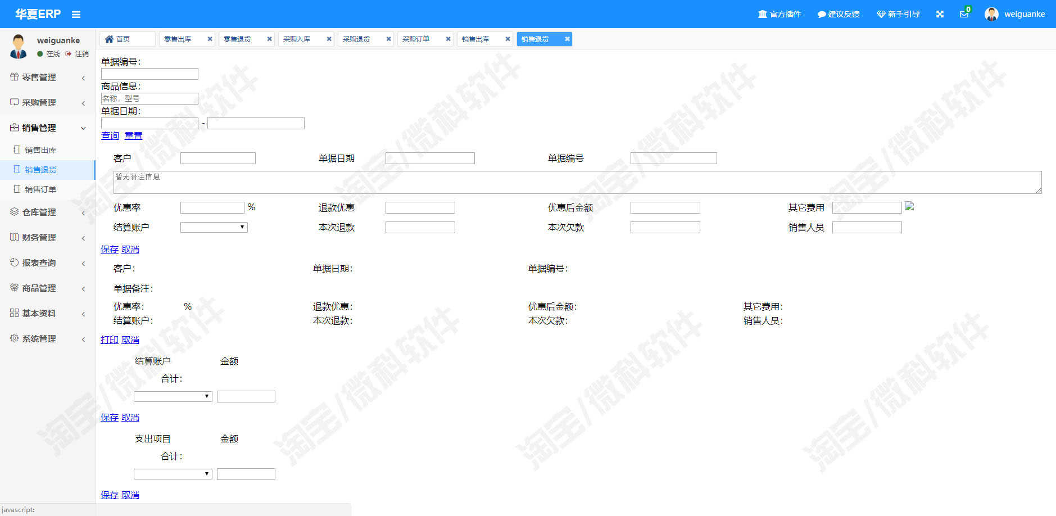Focus the 销售人员 input field
This screenshot has width=1056, height=516.
(867, 227)
